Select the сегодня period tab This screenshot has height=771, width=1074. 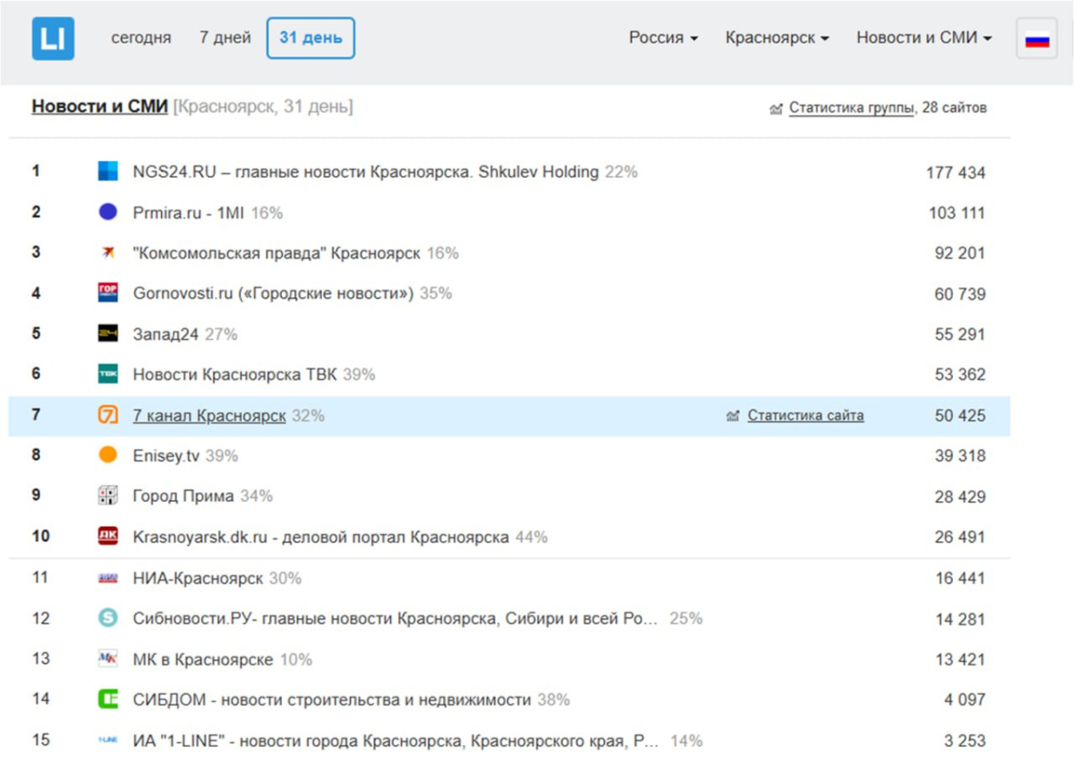click(141, 38)
